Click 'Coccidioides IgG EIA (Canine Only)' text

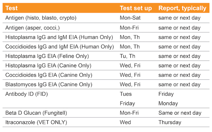click(x=49, y=75)
